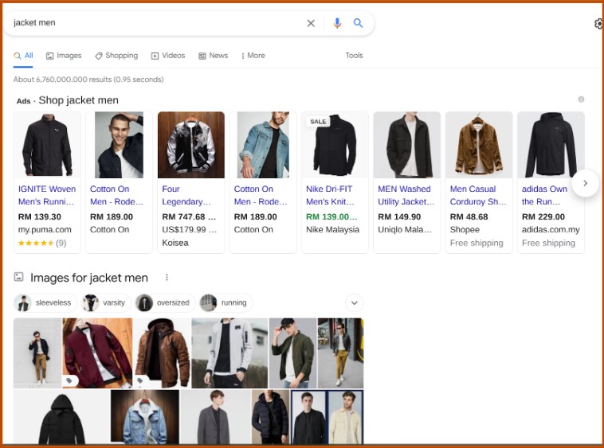Select the oversized filter chip
Image resolution: width=604 pixels, height=448 pixels.
point(165,303)
